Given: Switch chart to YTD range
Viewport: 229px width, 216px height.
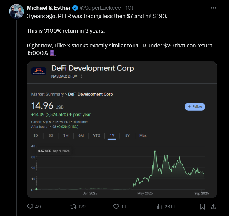Looking at the screenshot, I should click(x=96, y=136).
